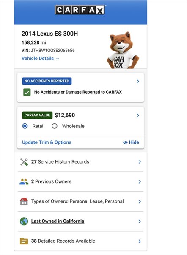
Task: Click the Car Fox mascot image
Action: [x=123, y=50]
